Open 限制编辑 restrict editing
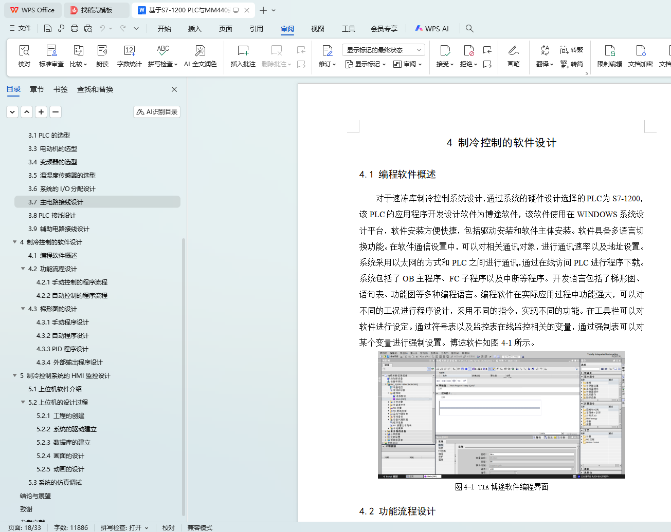Image resolution: width=671 pixels, height=532 pixels. tap(610, 56)
